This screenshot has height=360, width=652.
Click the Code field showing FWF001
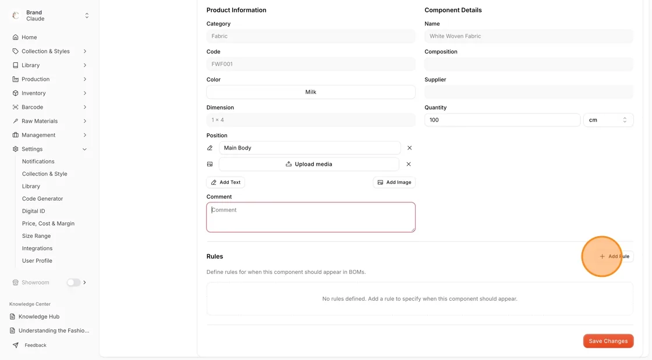[311, 64]
